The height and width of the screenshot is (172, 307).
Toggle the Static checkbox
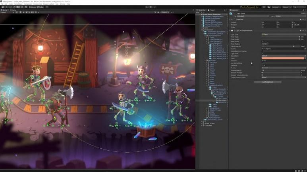300,13
